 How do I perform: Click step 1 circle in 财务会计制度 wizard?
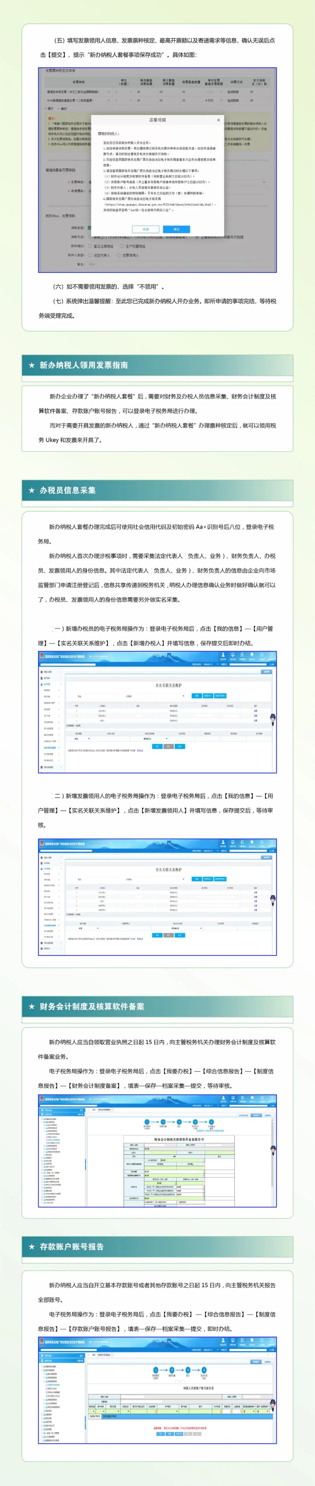[147, 1122]
